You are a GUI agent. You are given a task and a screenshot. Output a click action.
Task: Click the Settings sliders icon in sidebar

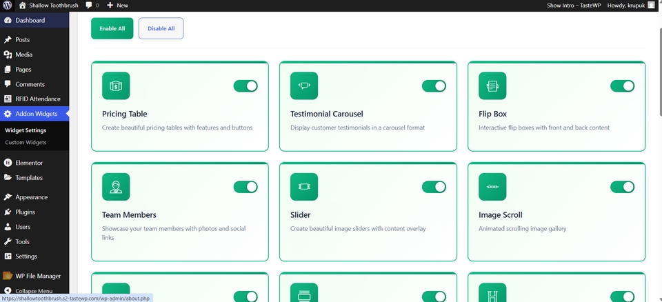(8, 256)
